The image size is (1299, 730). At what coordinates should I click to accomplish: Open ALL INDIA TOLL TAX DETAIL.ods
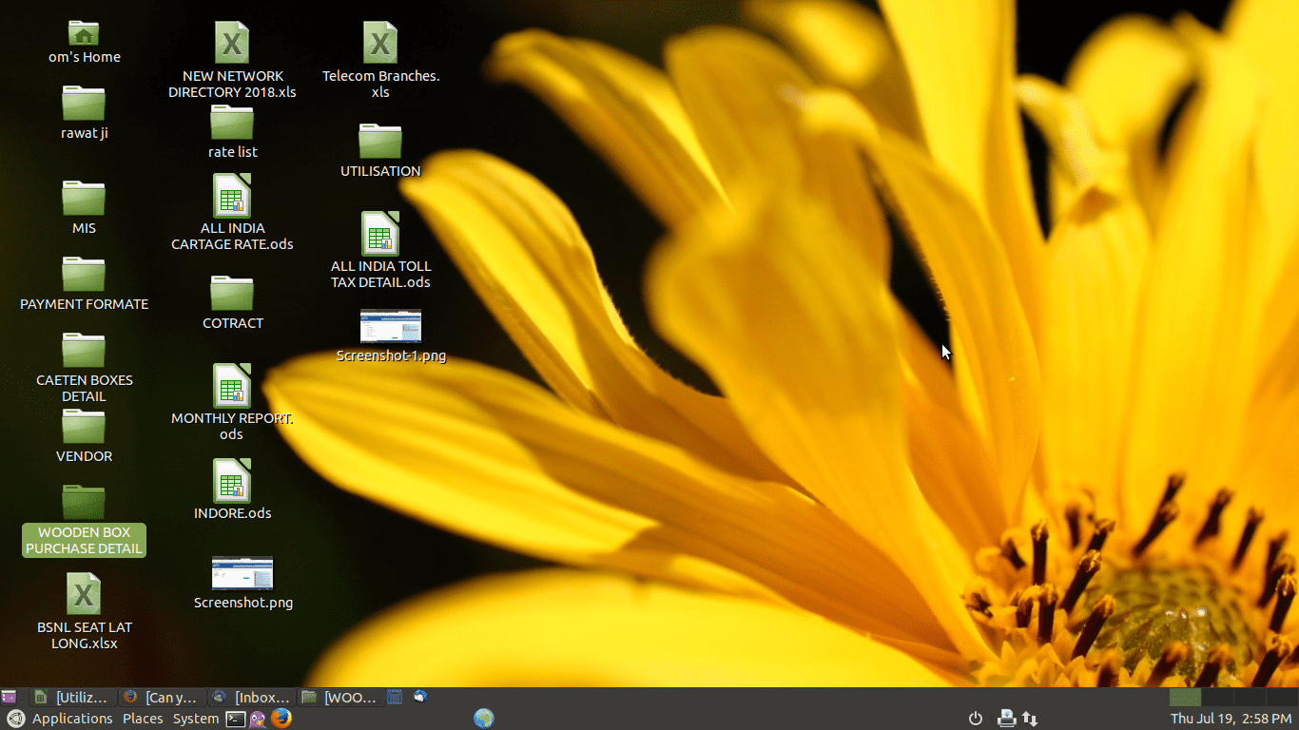(x=380, y=235)
